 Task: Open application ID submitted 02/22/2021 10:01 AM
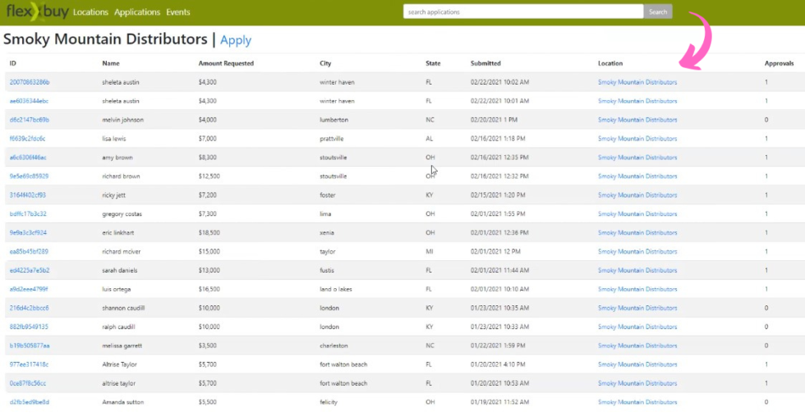point(29,101)
